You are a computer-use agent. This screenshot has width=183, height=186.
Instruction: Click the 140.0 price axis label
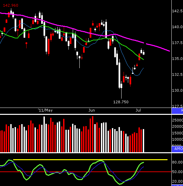(177, 27)
